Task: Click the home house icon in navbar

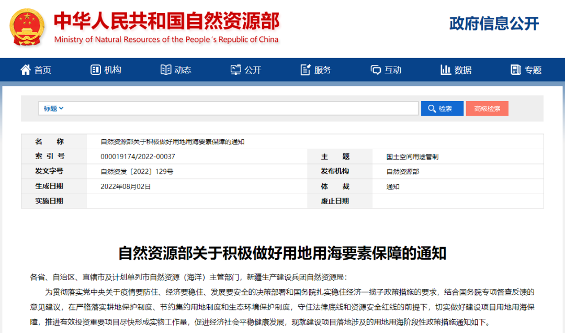Action: click(25, 70)
